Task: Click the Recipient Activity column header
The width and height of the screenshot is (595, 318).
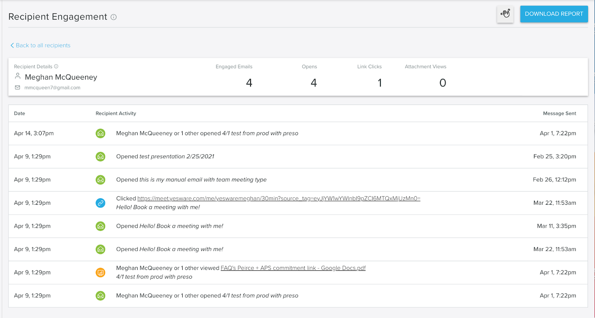Action: coord(116,114)
